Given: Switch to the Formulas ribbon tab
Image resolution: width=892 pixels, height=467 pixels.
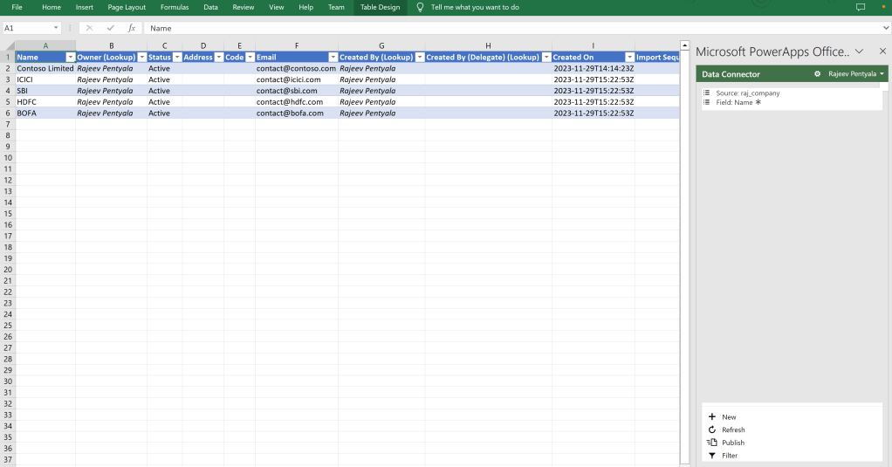Looking at the screenshot, I should [x=175, y=7].
